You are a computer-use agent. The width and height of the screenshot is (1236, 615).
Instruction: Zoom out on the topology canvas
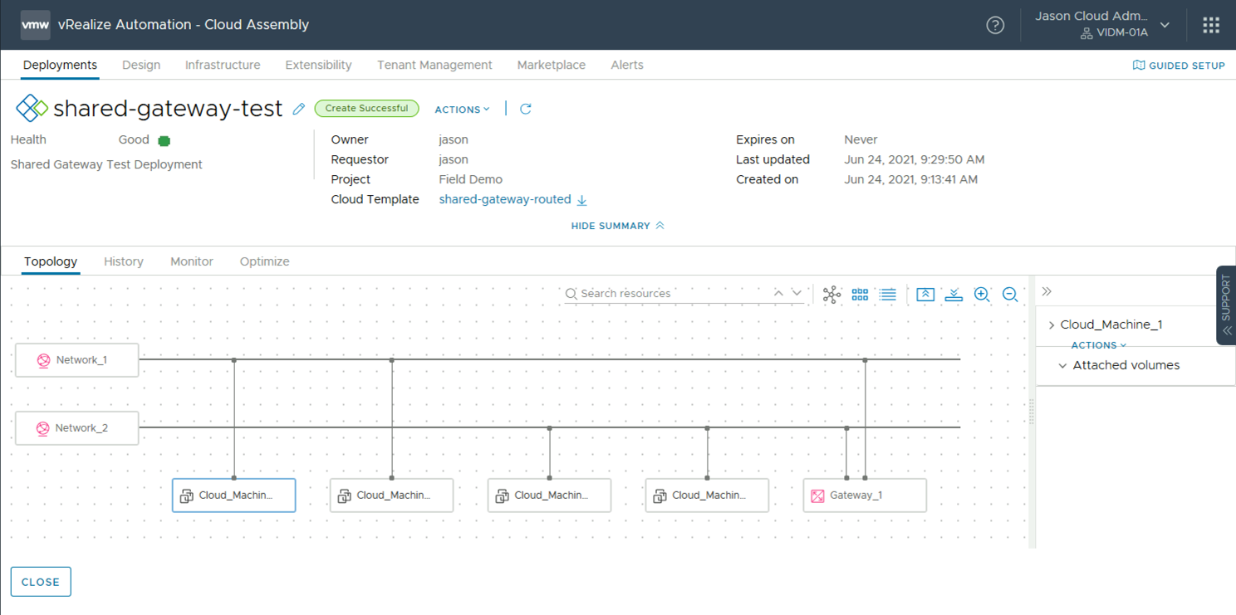click(1010, 295)
